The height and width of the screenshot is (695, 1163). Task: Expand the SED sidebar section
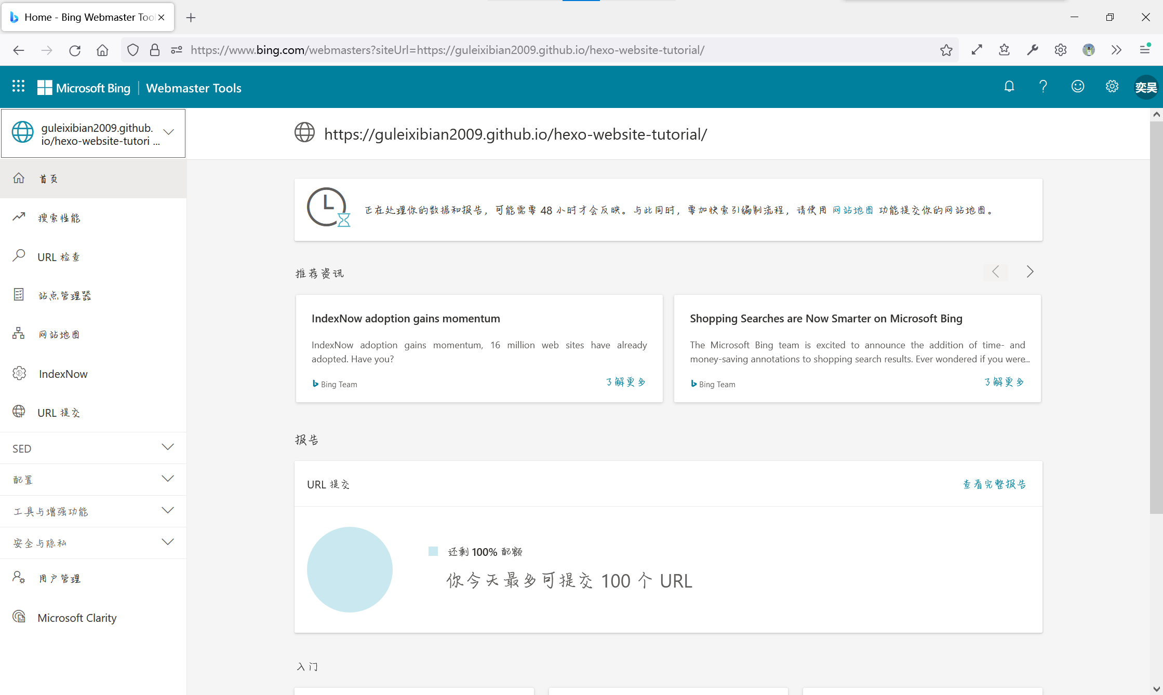[167, 447]
